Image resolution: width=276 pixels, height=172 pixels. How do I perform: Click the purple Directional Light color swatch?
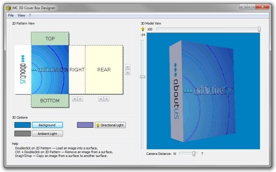85,125
